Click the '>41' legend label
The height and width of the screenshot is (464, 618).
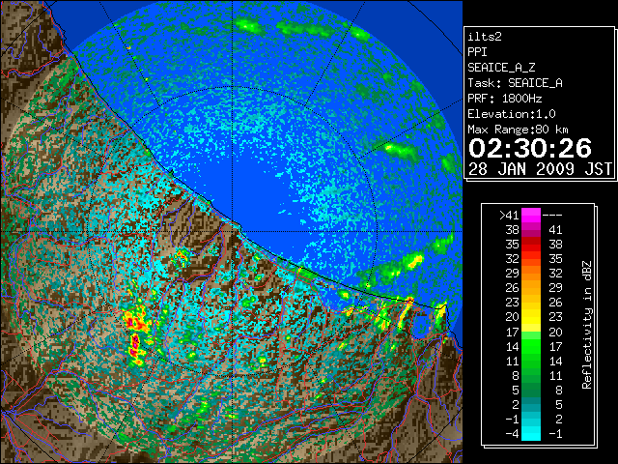[x=509, y=216]
